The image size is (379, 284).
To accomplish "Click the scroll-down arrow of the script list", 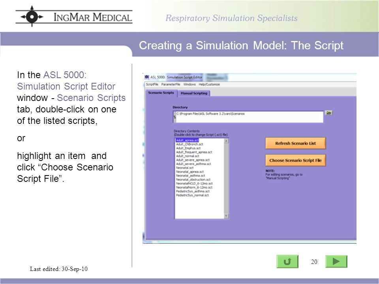I will point(226,216).
